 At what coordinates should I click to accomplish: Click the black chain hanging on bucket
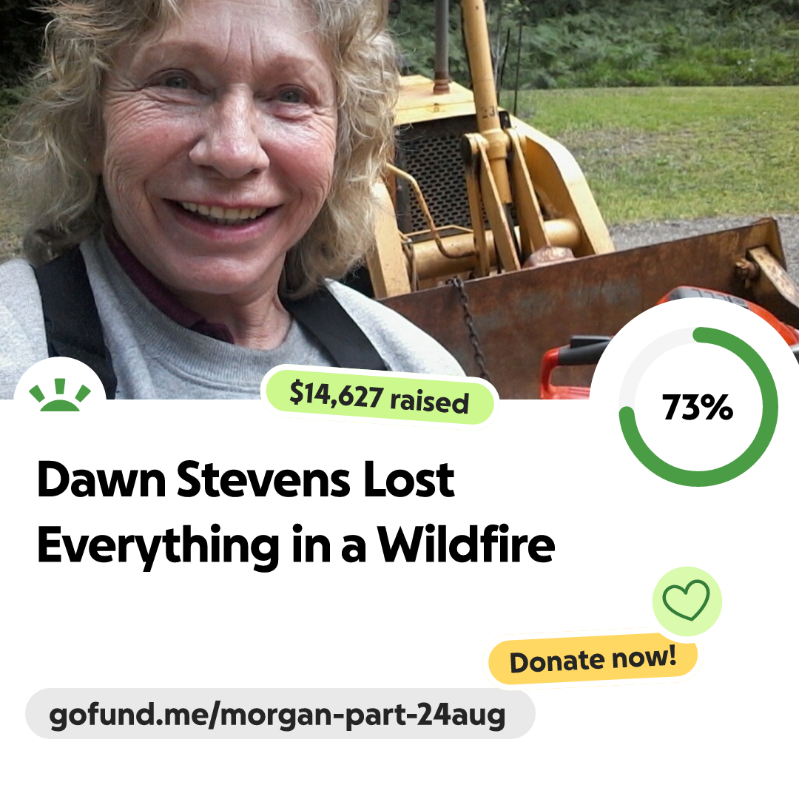pyautogui.click(x=470, y=326)
